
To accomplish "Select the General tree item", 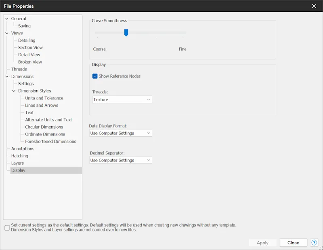I will 19,19.
